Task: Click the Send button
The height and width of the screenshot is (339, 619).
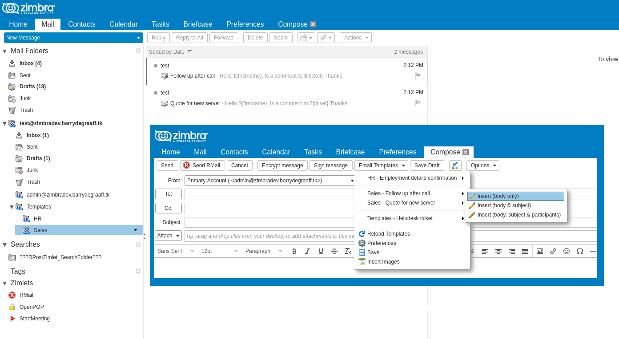Action: pos(167,166)
